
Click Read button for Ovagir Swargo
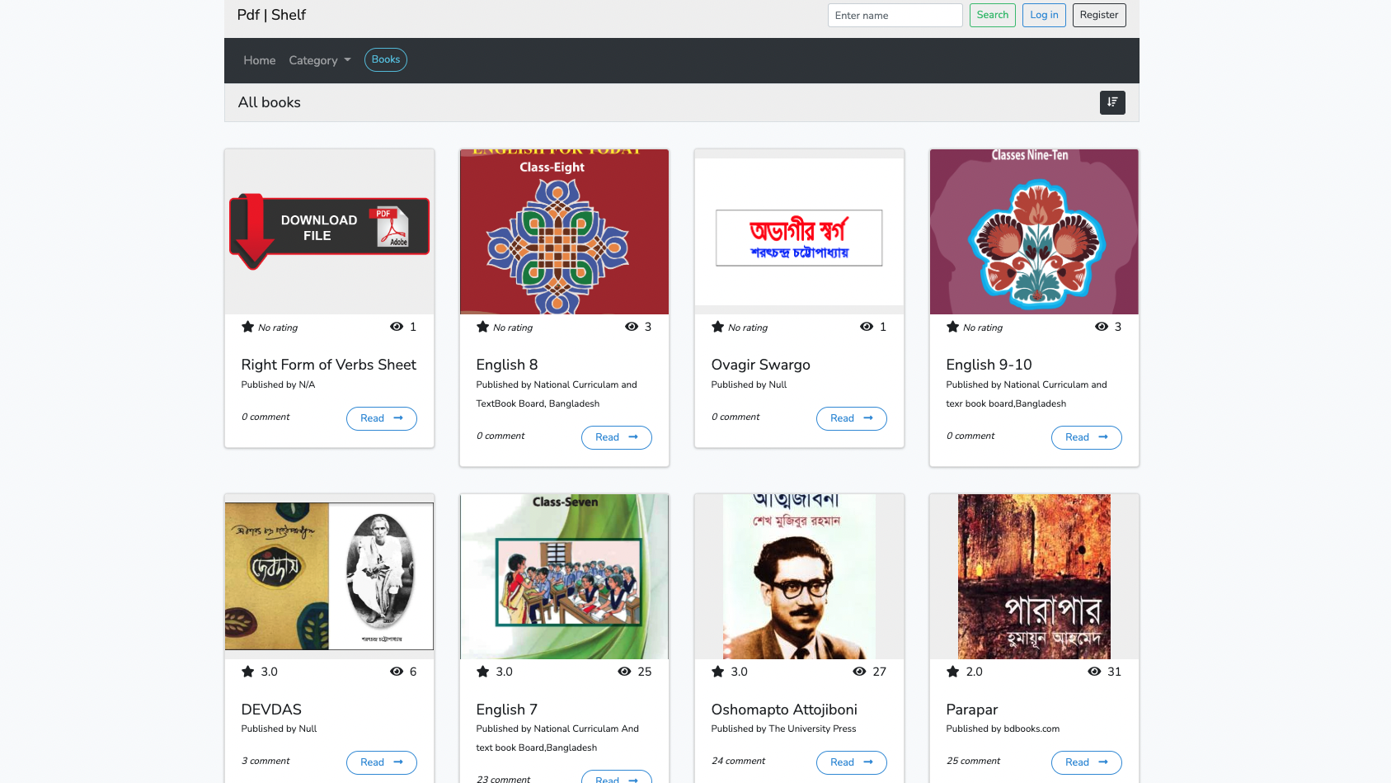click(852, 418)
